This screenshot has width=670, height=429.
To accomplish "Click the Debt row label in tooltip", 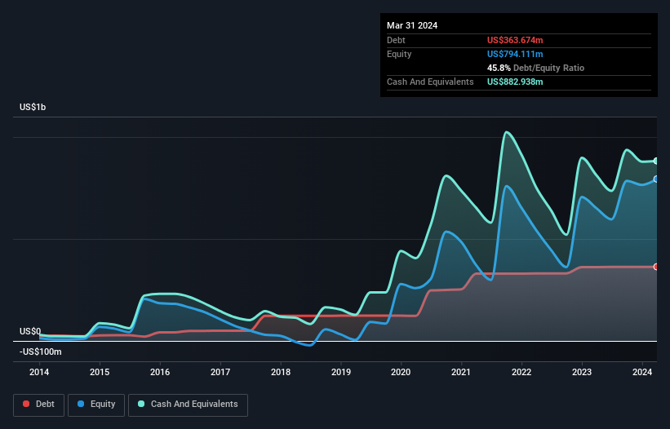I will coord(396,40).
